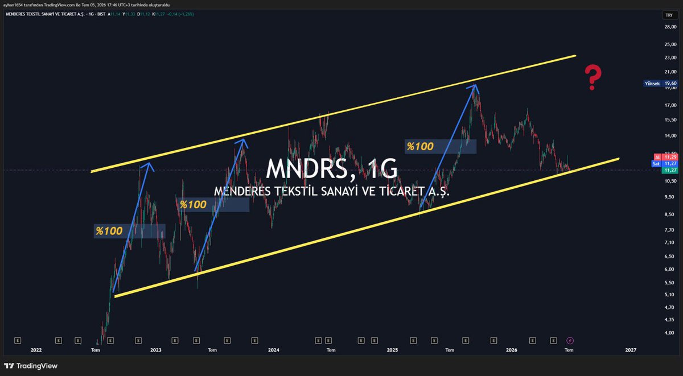Click the 2022 label on time axis
Image resolution: width=683 pixels, height=376 pixels.
tap(36, 350)
